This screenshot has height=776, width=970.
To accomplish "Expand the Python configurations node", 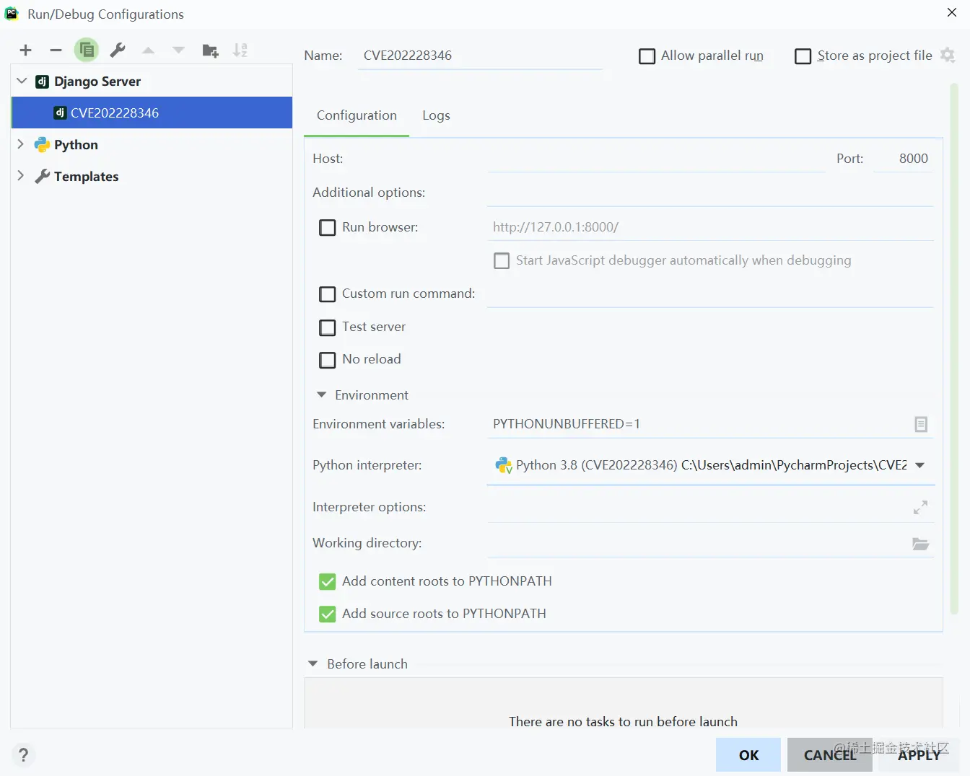I will pyautogui.click(x=20, y=144).
